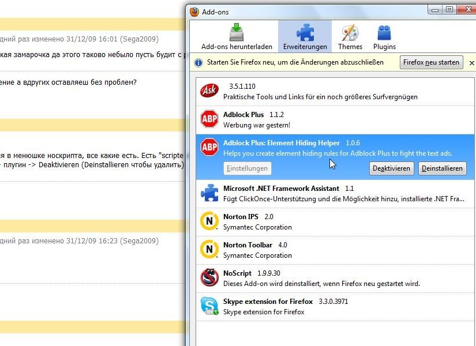Switch to the Themes tab
Image resolution: width=476 pixels, height=346 pixels.
[350, 37]
